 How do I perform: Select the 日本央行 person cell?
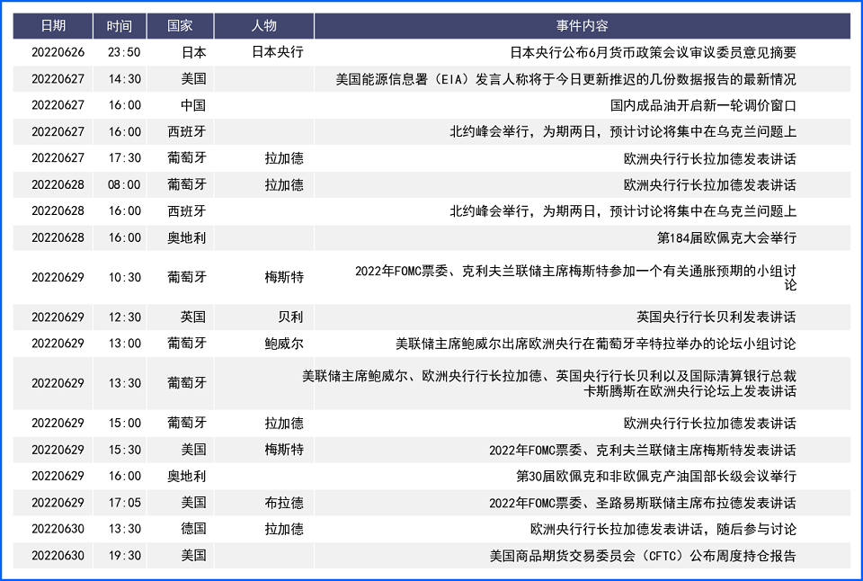click(x=278, y=52)
